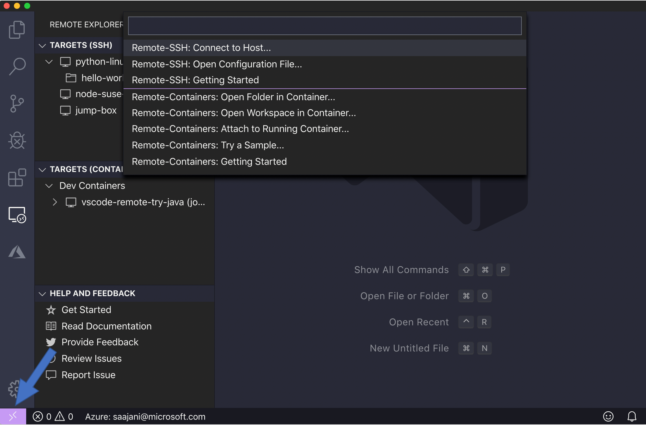Expand the TARGETS (CONTAINERS) section
The image size is (646, 425).
tap(43, 169)
